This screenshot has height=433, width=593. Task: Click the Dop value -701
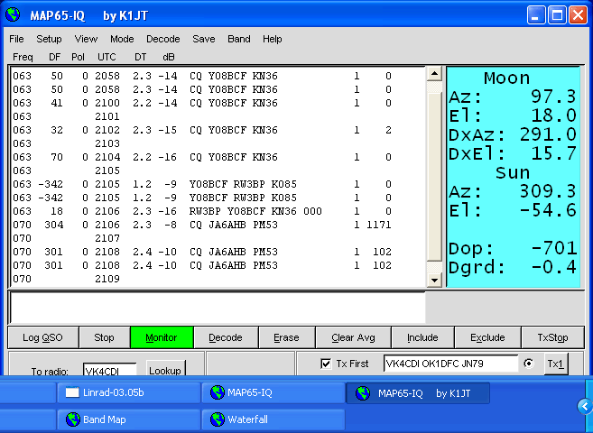tap(554, 248)
